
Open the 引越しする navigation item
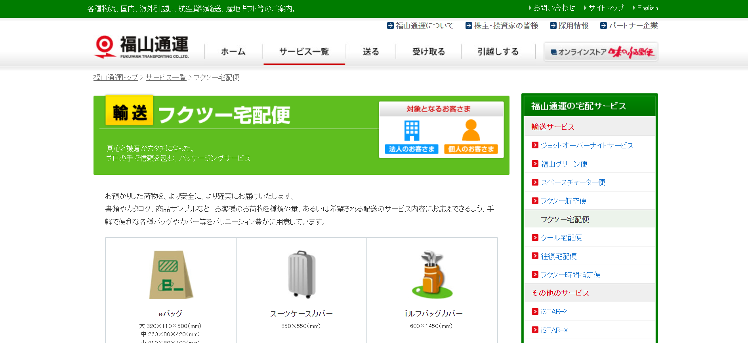click(498, 52)
